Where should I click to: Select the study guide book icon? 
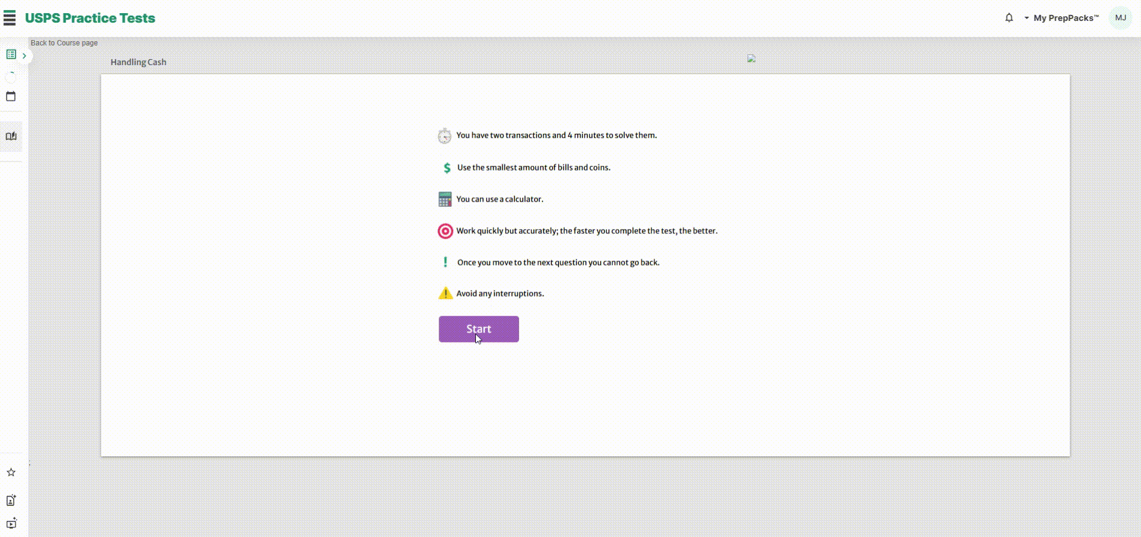point(11,136)
